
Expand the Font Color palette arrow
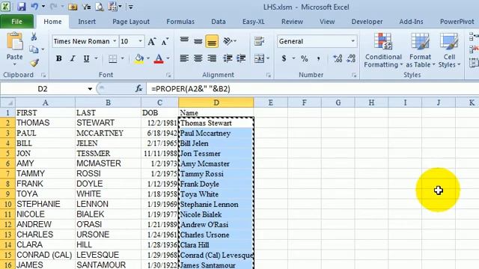[x=168, y=58]
